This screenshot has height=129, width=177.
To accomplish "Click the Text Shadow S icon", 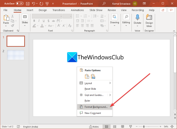I will click(49, 21).
